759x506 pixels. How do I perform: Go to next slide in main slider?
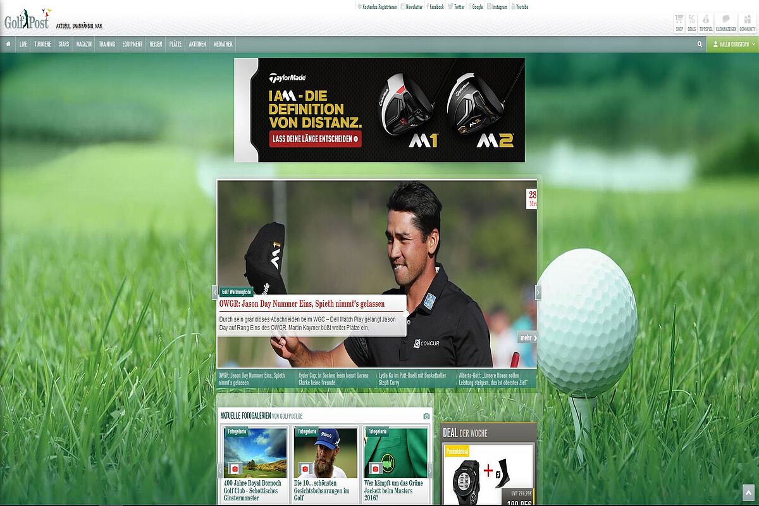538,292
